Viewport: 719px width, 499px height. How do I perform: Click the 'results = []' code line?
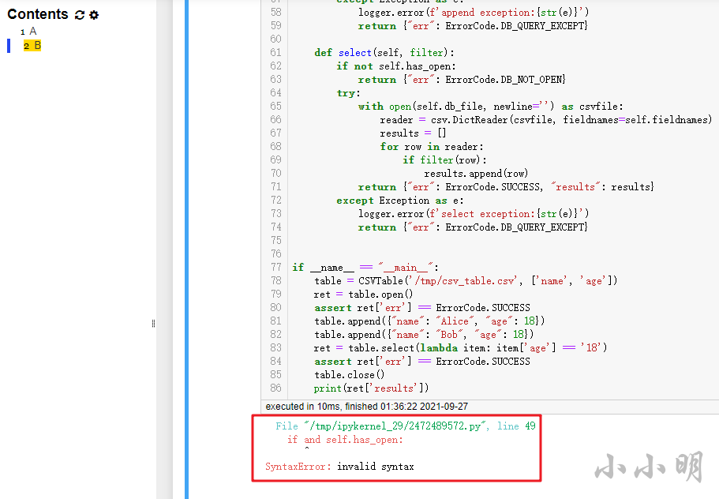tap(413, 133)
